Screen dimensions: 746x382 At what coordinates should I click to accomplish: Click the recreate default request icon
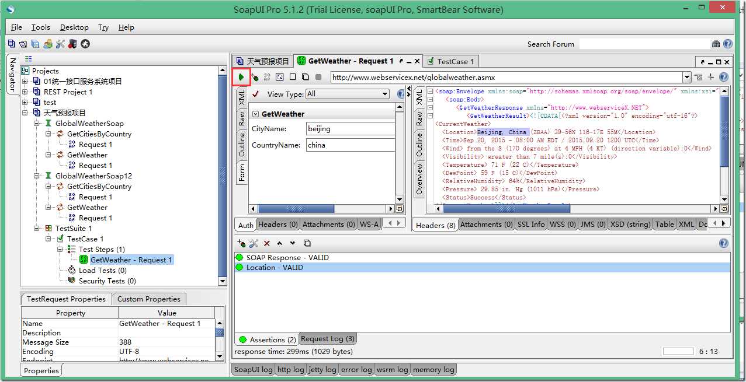[280, 77]
